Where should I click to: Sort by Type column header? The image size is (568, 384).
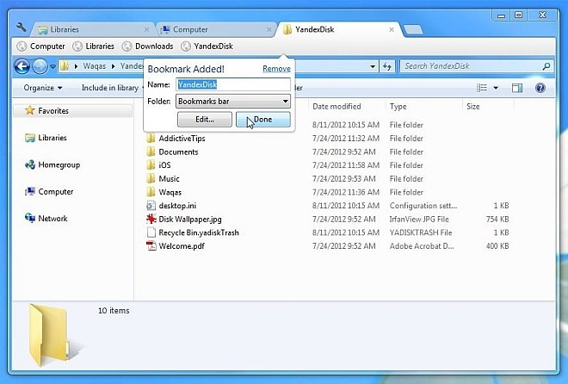pos(398,107)
